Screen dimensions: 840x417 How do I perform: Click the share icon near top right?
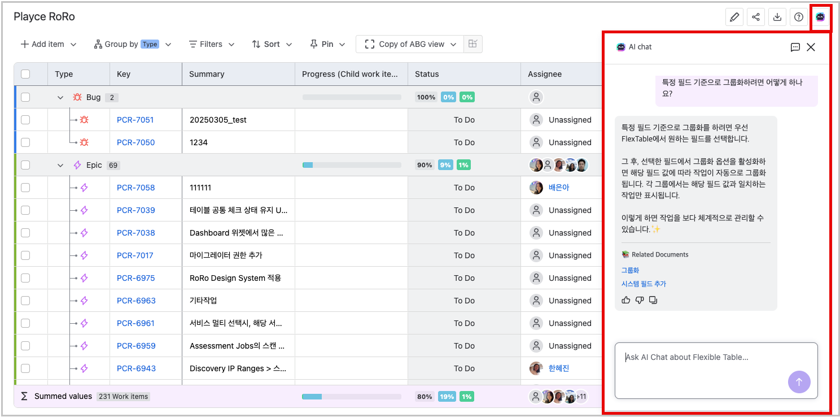click(x=756, y=16)
